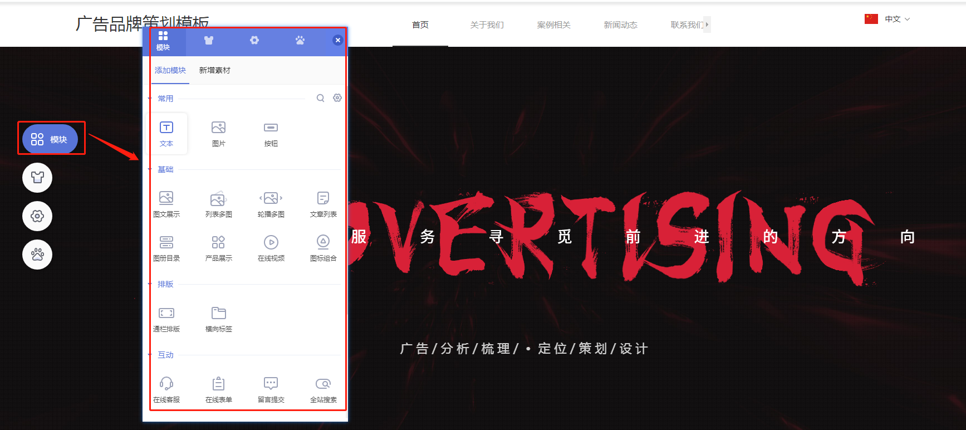Add the 按钮 button module

click(x=271, y=134)
